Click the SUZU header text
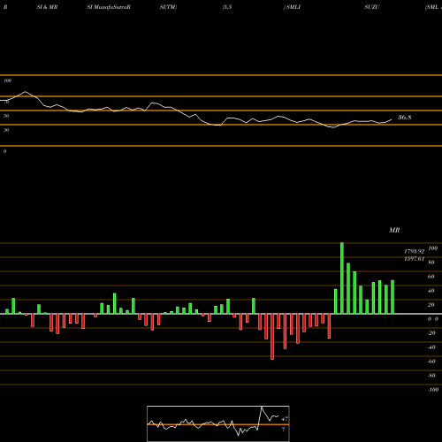Screen dimensions: 442x442 [x=372, y=7]
